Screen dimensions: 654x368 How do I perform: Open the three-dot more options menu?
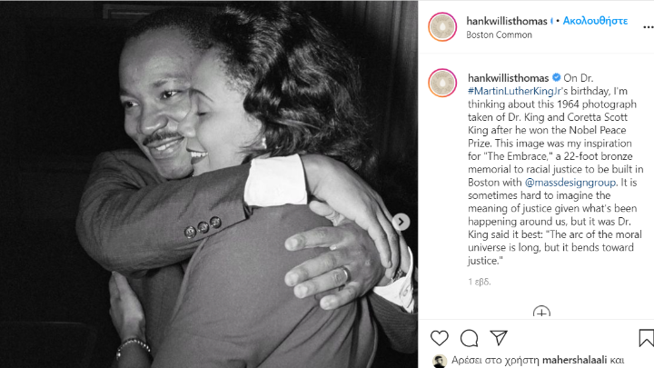click(648, 27)
